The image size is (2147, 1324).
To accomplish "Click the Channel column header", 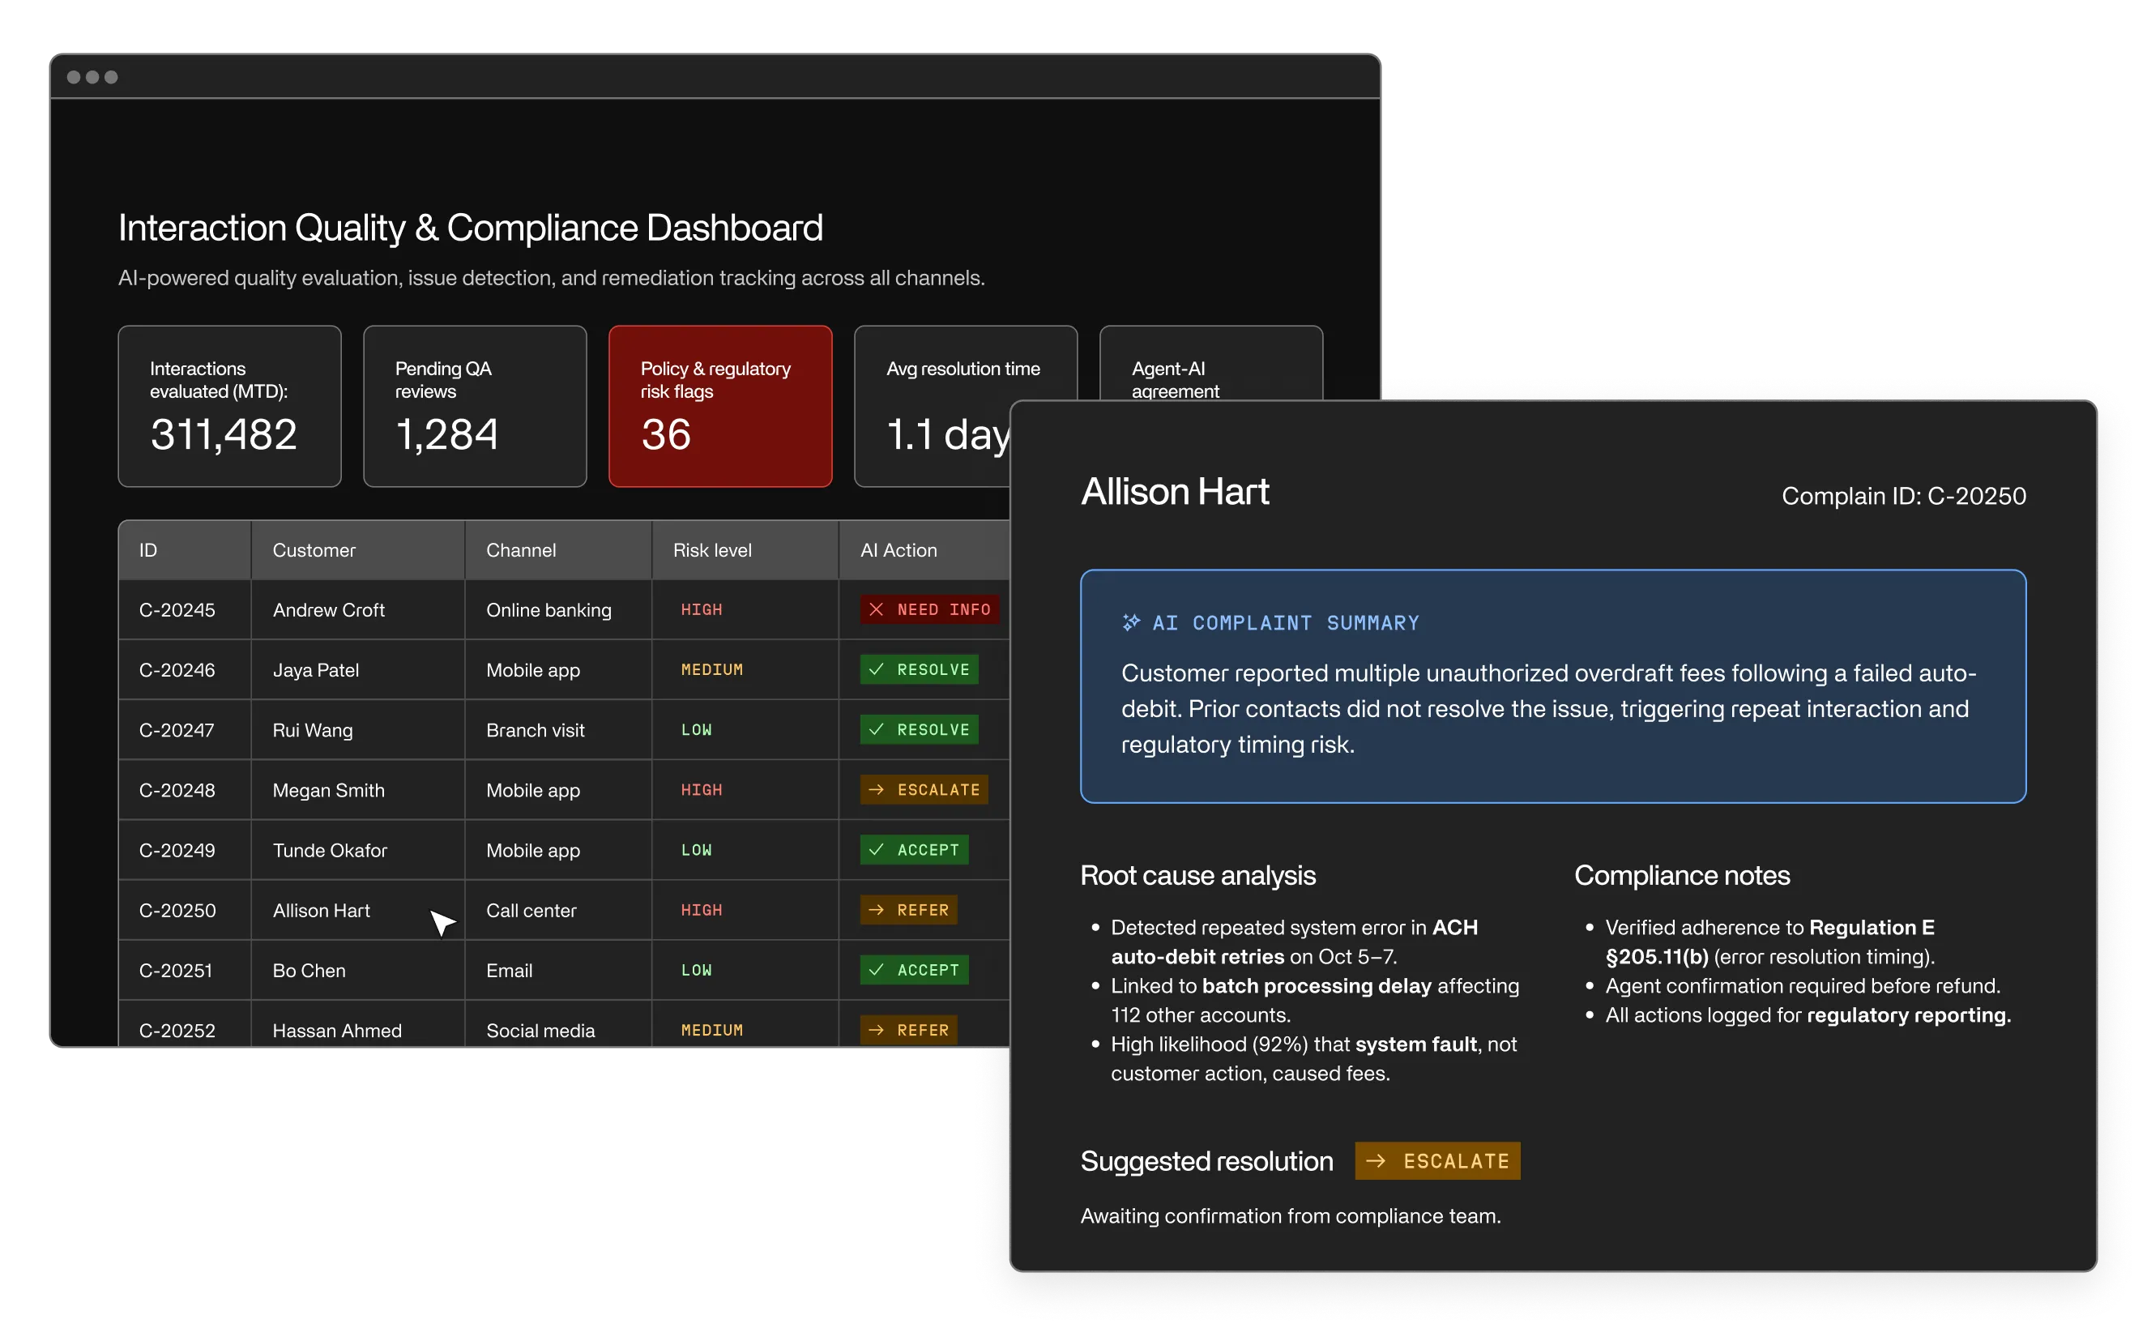I will (x=521, y=550).
